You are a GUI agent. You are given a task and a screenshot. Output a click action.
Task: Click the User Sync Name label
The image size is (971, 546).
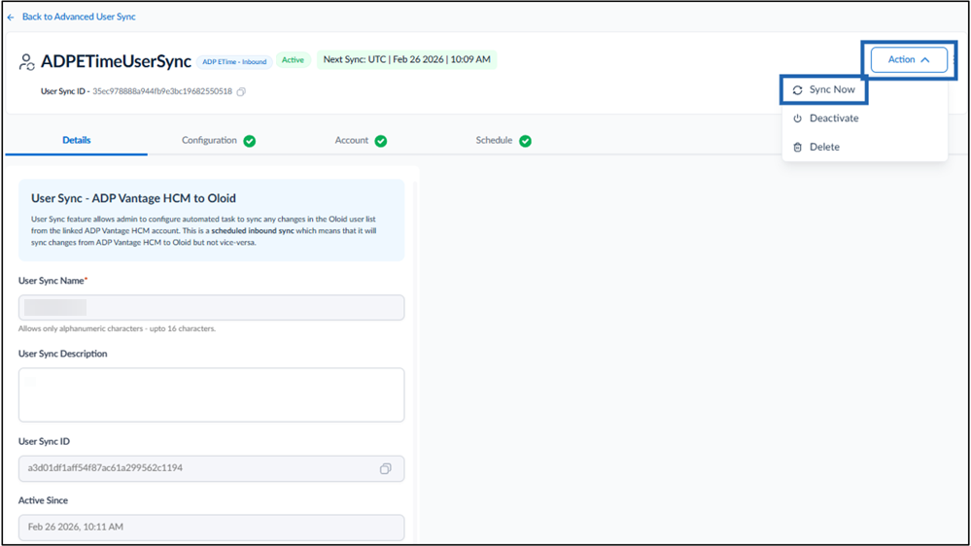(x=52, y=281)
